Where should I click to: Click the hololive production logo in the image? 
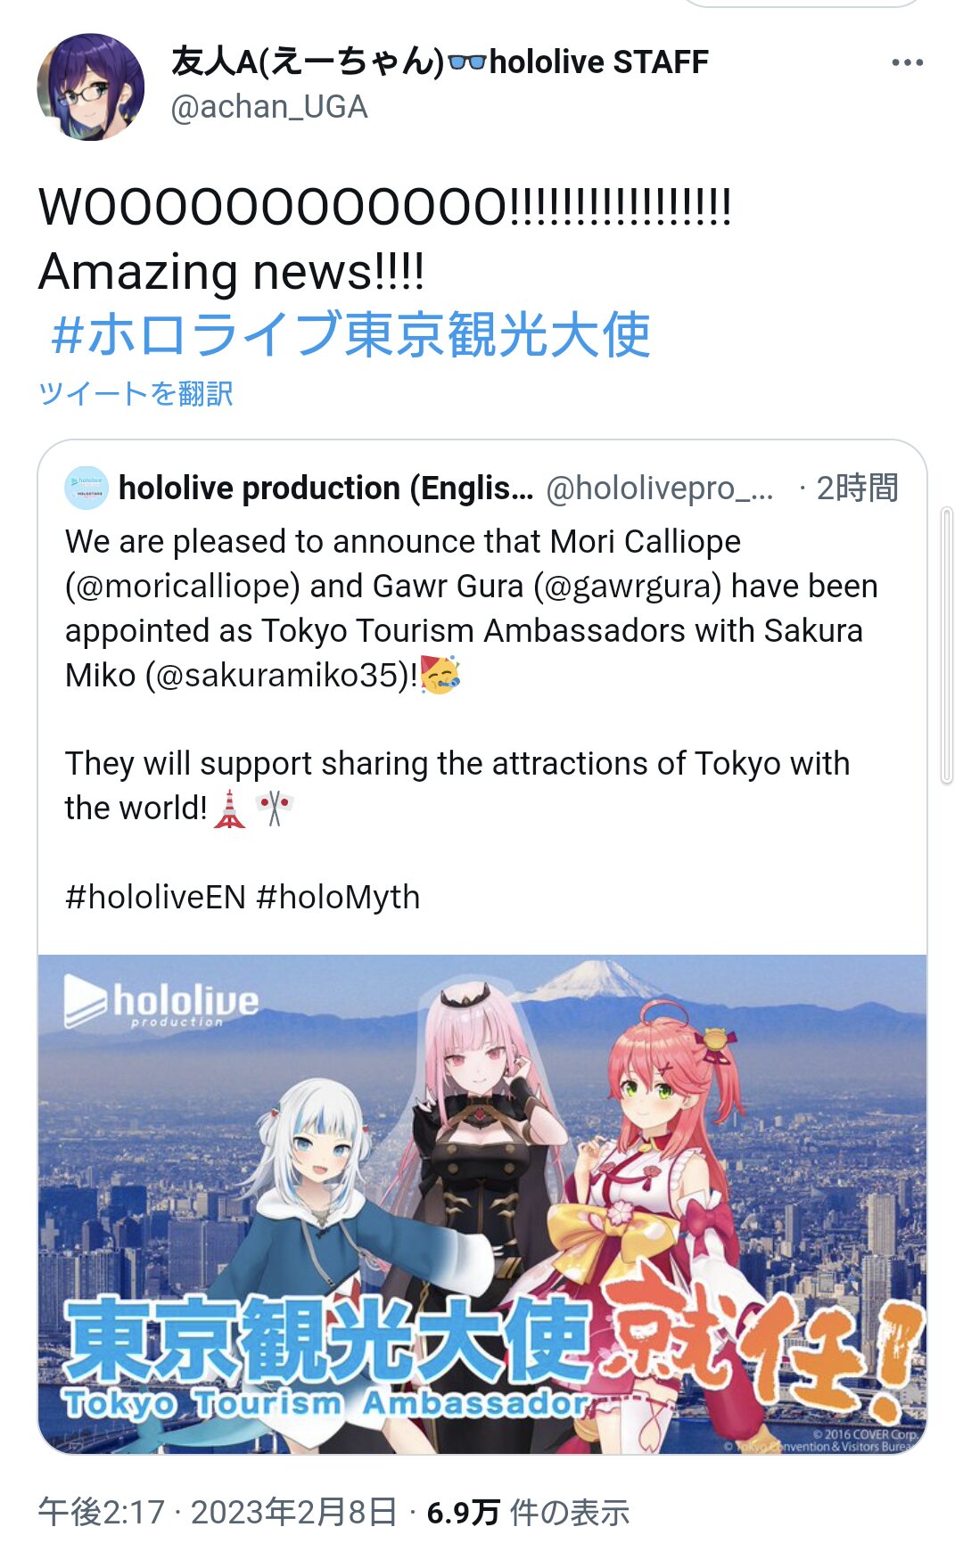pyautogui.click(x=161, y=1002)
